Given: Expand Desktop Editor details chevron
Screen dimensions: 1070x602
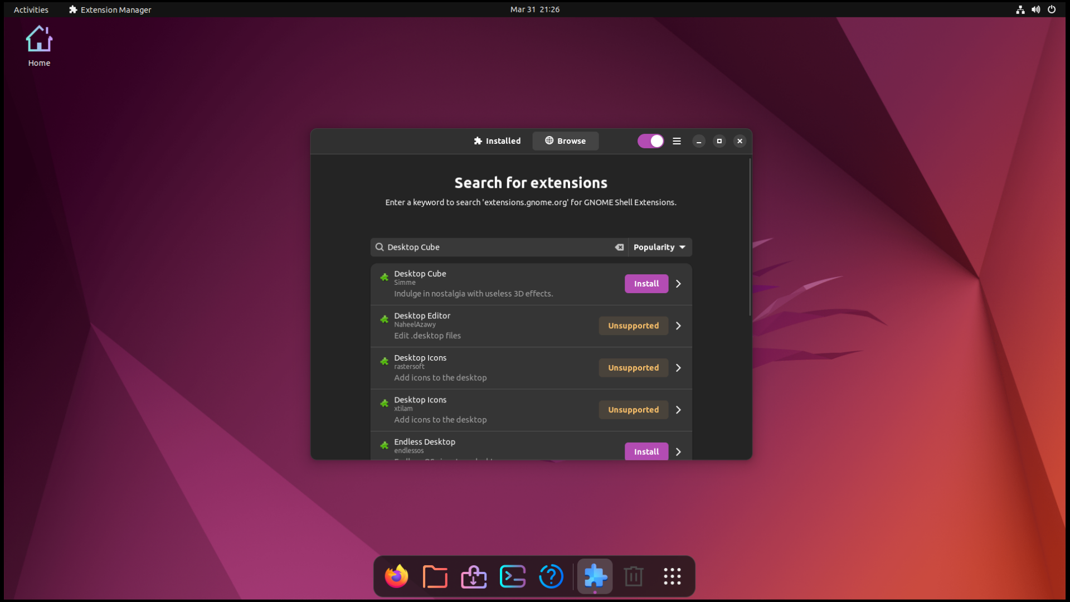Looking at the screenshot, I should click(x=678, y=326).
